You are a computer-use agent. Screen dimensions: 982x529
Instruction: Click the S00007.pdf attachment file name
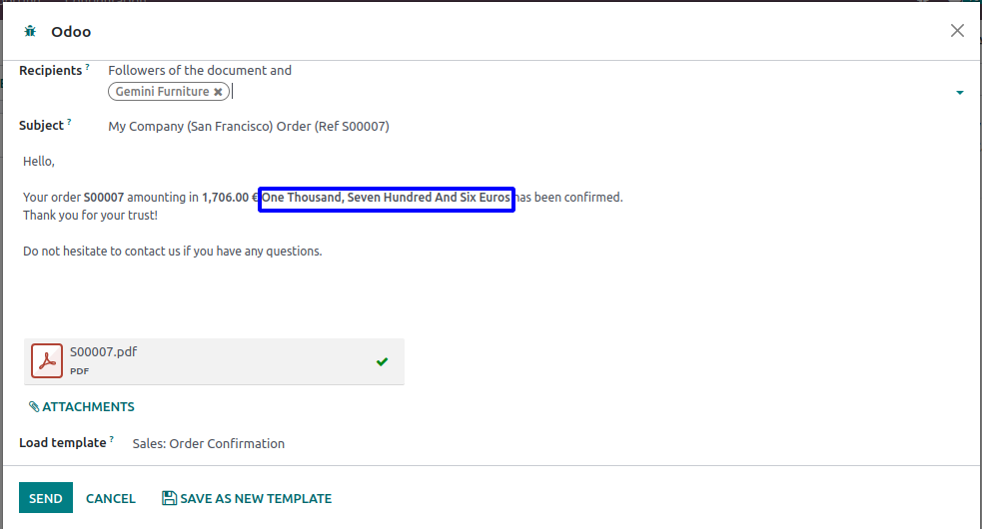pyautogui.click(x=104, y=351)
